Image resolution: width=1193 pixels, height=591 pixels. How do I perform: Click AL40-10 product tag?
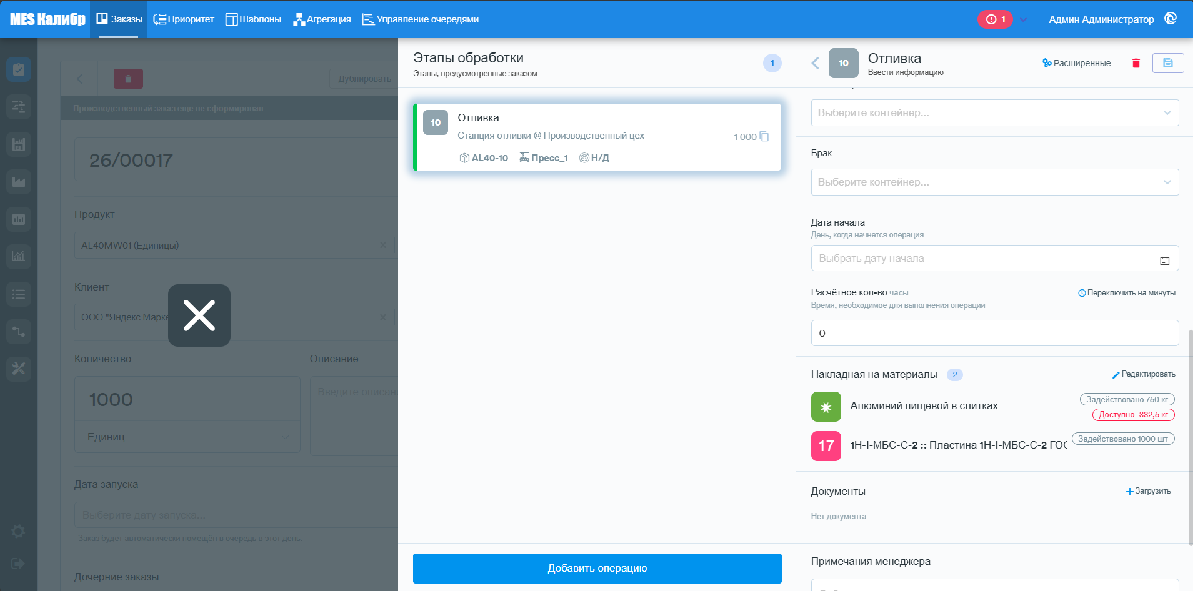pos(484,158)
